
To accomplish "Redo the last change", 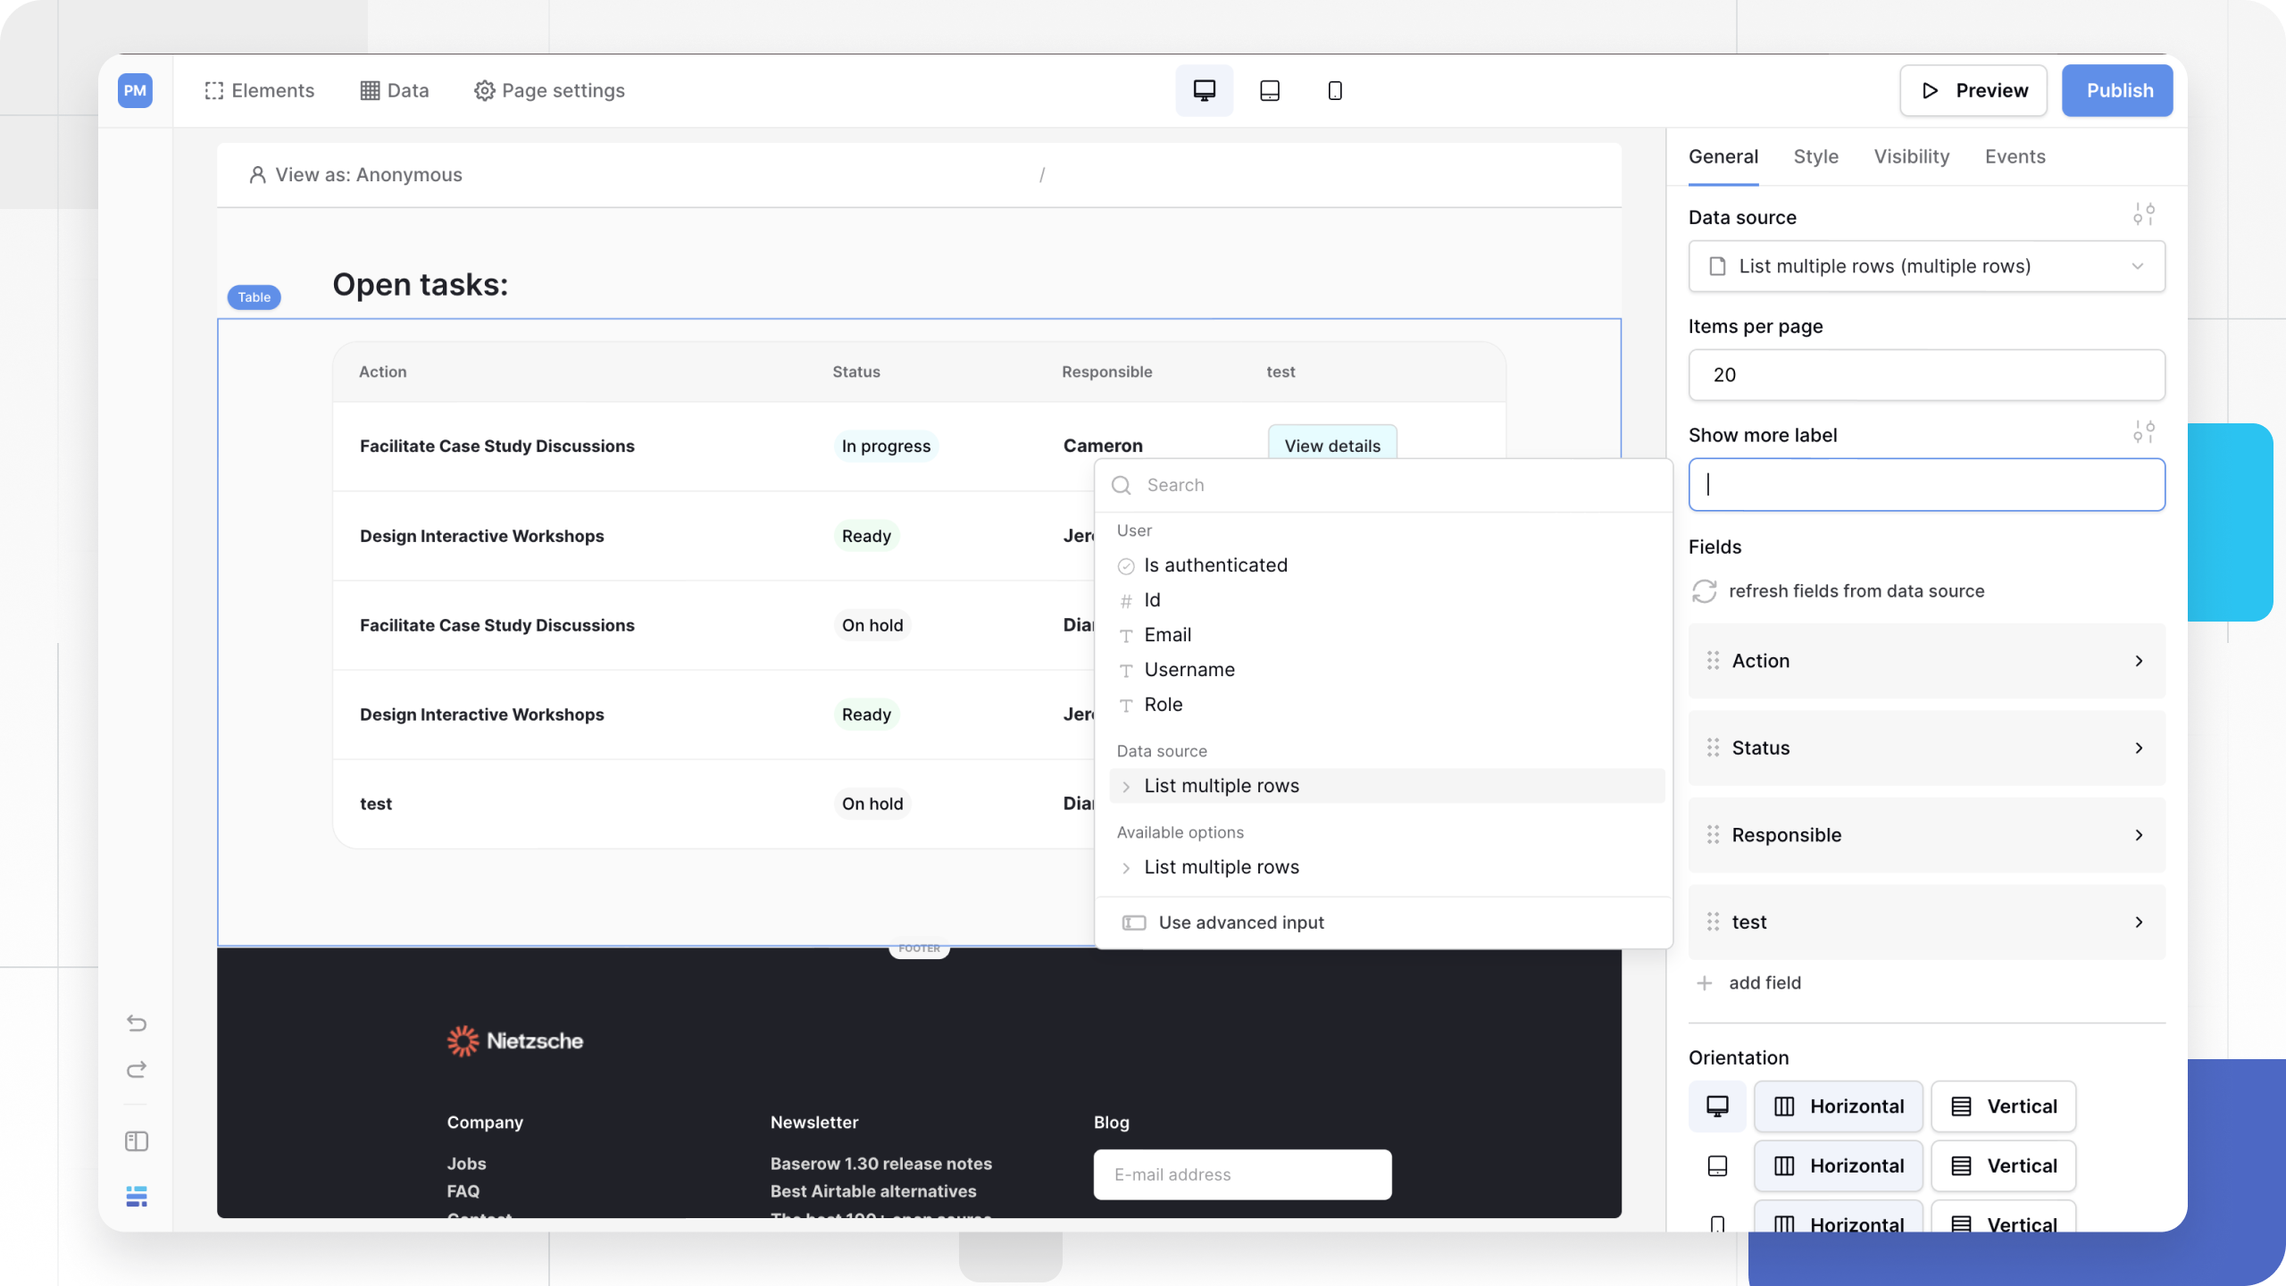I will 136,1070.
